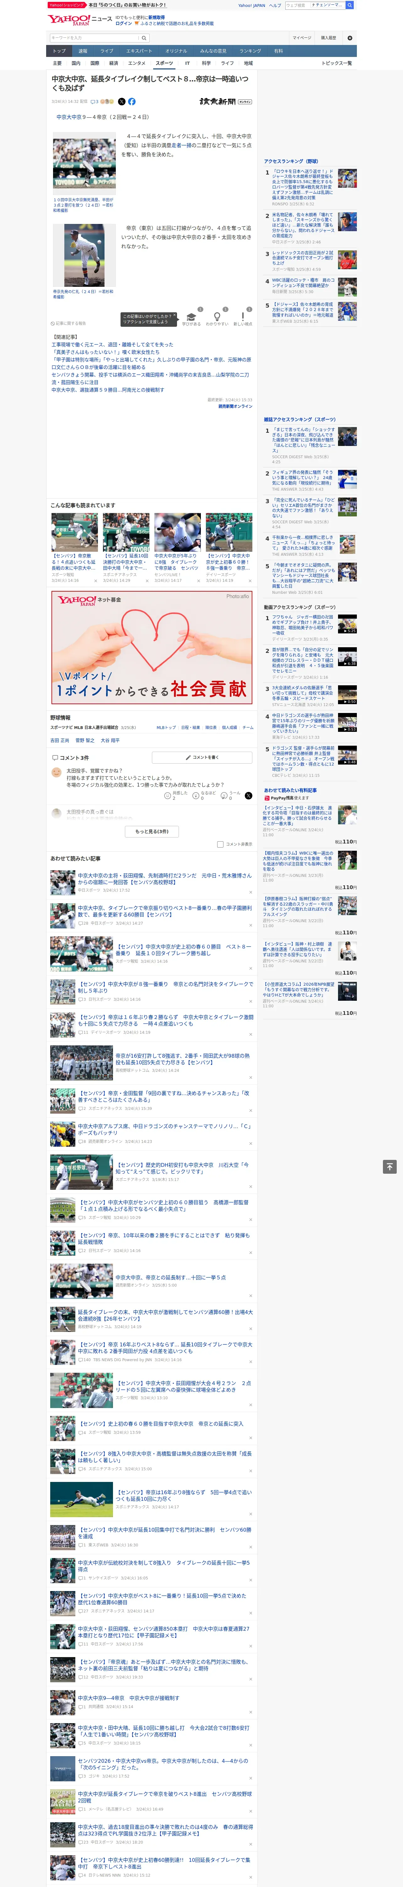Screen dimensions: 403x1887
Task: Open ふるさと納税 promo link
Action: pyautogui.click(x=177, y=24)
